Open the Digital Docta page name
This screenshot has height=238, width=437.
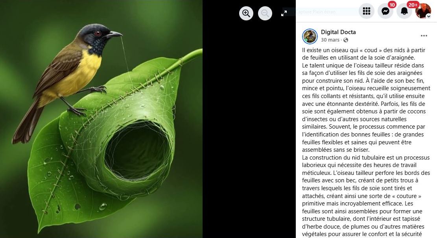338,32
